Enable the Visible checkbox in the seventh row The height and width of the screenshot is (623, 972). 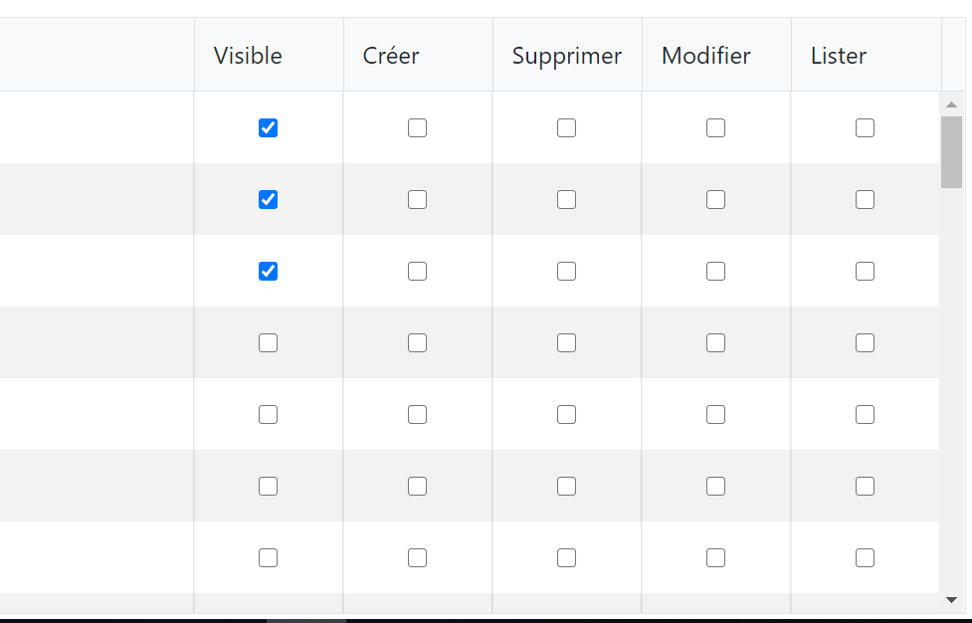[268, 557]
